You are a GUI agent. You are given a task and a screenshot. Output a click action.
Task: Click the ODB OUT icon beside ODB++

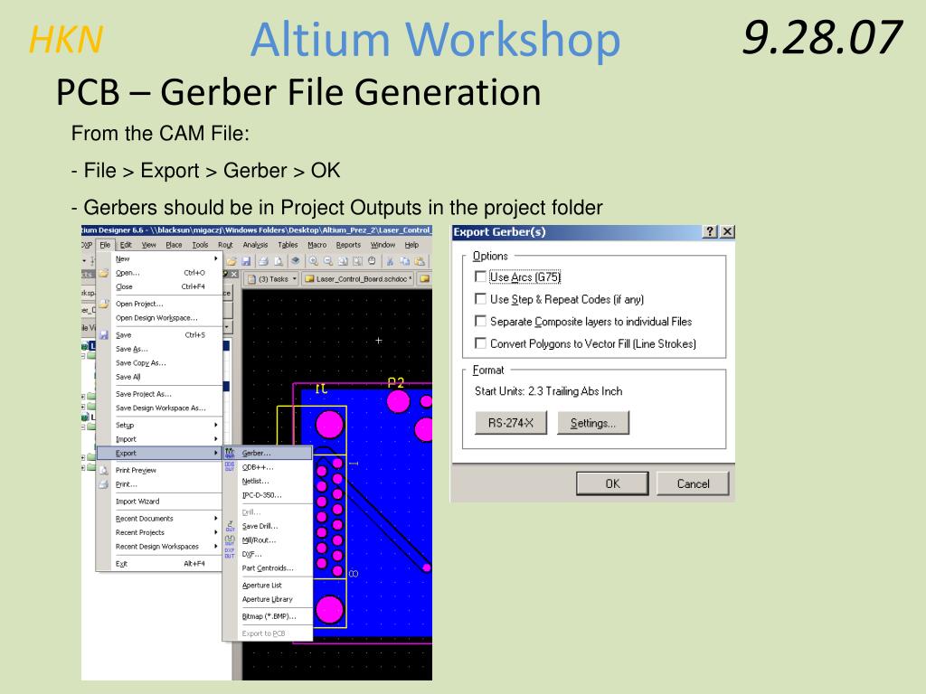[x=230, y=467]
